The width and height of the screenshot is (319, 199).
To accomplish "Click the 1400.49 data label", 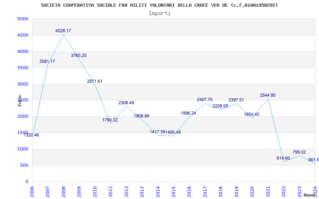I will pyautogui.click(x=173, y=133).
